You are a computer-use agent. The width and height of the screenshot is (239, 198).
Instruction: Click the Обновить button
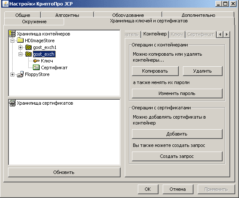(x=64, y=172)
